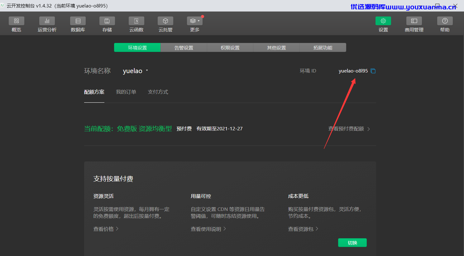
Task: Switch to the 环境设置 tab
Action: click(137, 48)
